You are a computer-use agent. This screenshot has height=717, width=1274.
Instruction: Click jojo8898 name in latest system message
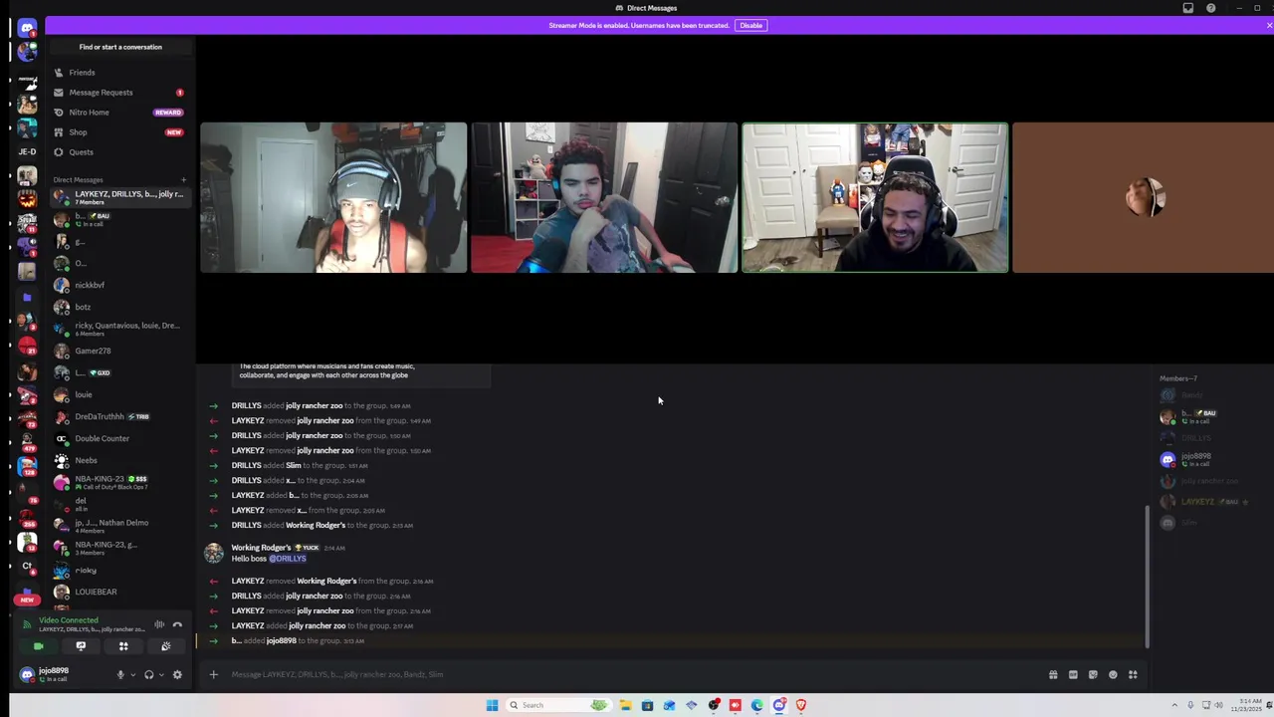[281, 640]
